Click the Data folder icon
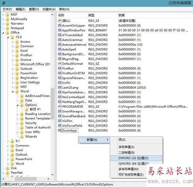Screen dimensions: 193x187 [22, 100]
